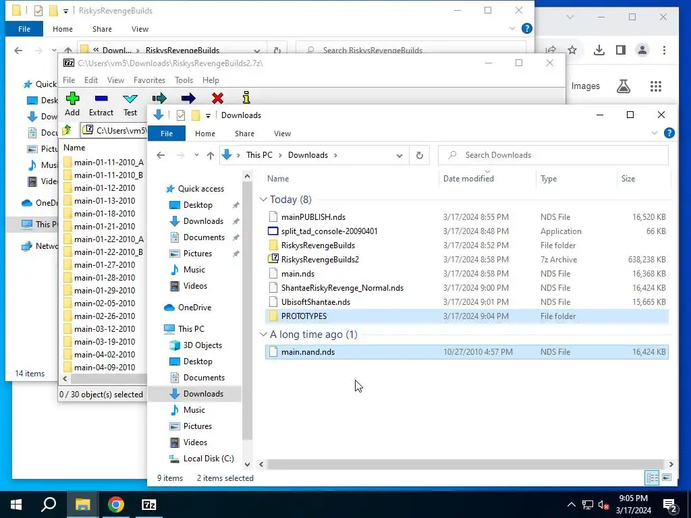691x518 pixels.
Task: Click Up arrow in Downloads window
Action: [x=211, y=155]
